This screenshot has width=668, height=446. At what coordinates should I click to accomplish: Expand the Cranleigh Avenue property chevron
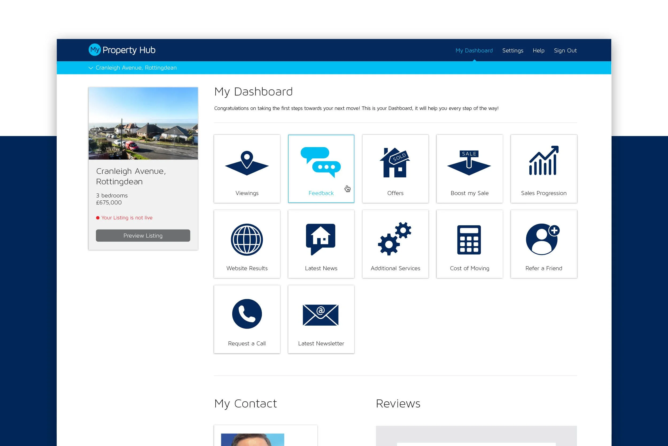91,68
